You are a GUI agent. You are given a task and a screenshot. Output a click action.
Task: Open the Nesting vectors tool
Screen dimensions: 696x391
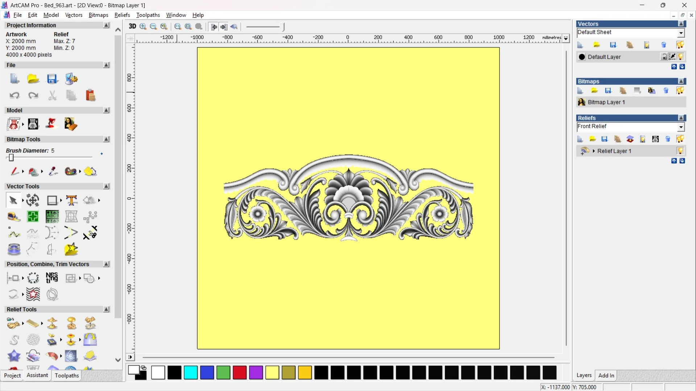click(52, 278)
